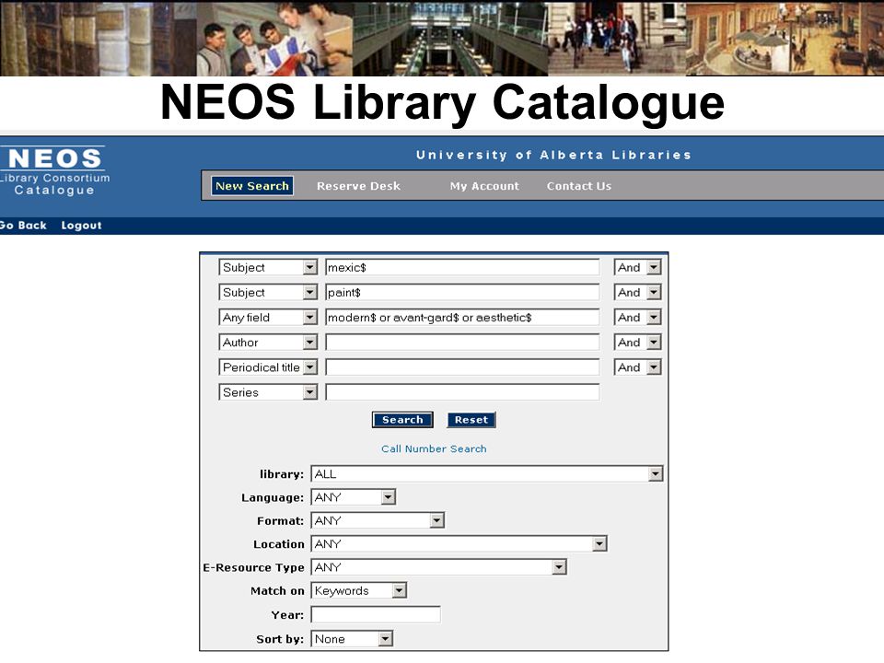Open the Match on Keywords dropdown
The image size is (884, 663).
[358, 591]
